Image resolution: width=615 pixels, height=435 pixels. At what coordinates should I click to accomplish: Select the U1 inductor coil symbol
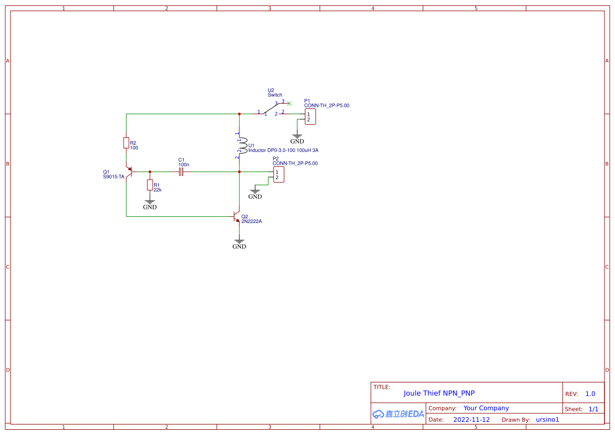coord(243,145)
